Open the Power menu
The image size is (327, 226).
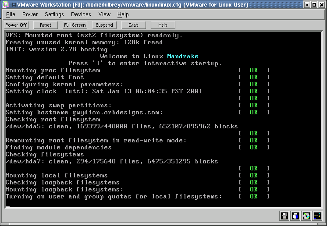click(30, 14)
